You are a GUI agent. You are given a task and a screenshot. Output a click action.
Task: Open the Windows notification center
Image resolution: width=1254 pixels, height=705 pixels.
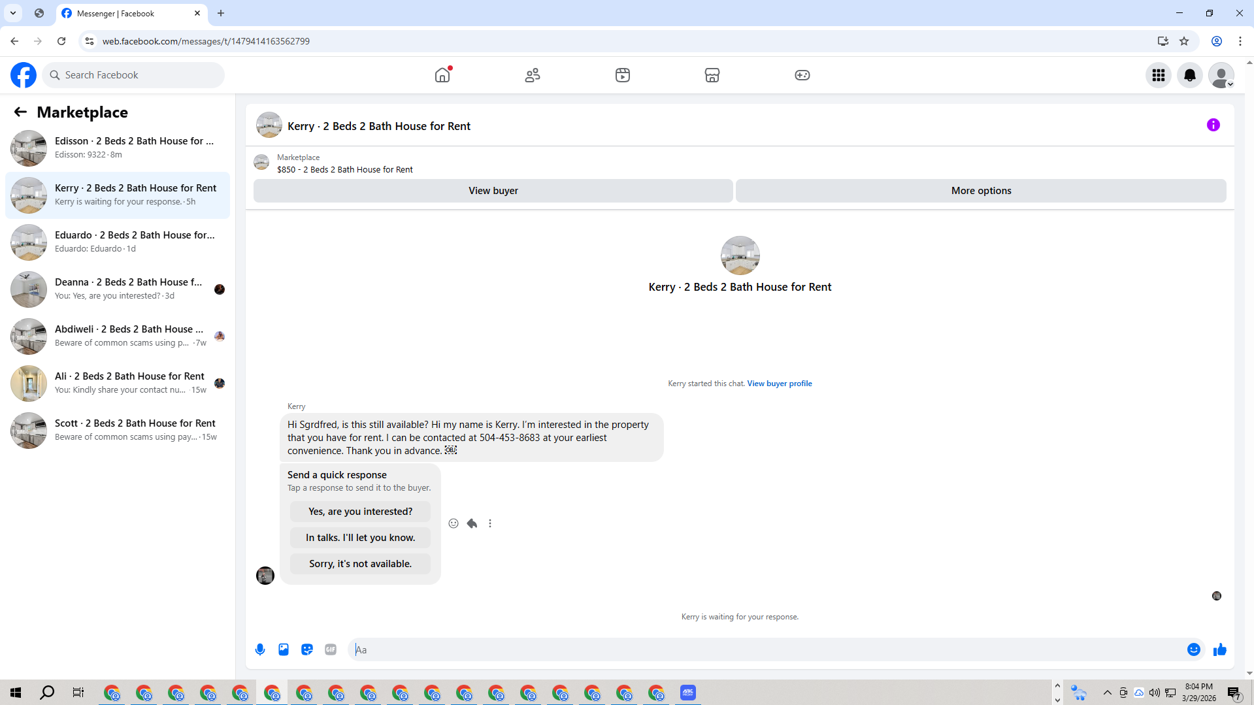tap(1234, 693)
